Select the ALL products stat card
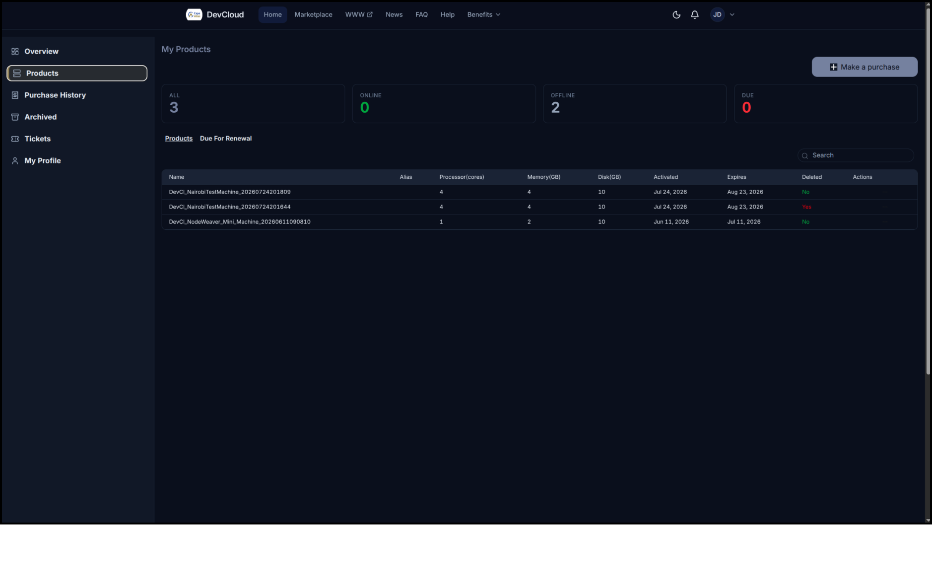Viewport: 932px width, 580px height. pyautogui.click(x=253, y=103)
